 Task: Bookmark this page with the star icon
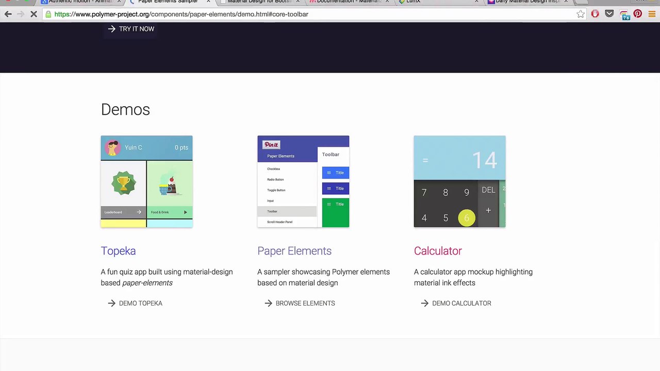coord(581,14)
